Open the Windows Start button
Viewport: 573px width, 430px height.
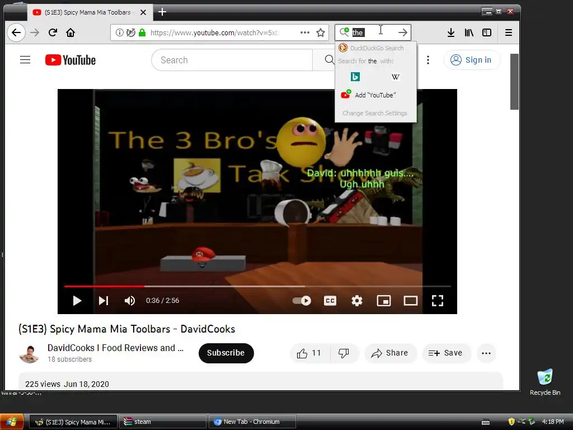(12, 422)
